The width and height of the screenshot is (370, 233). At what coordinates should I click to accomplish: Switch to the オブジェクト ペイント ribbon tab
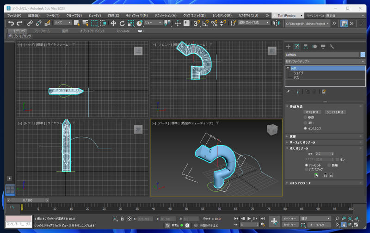[x=92, y=31]
